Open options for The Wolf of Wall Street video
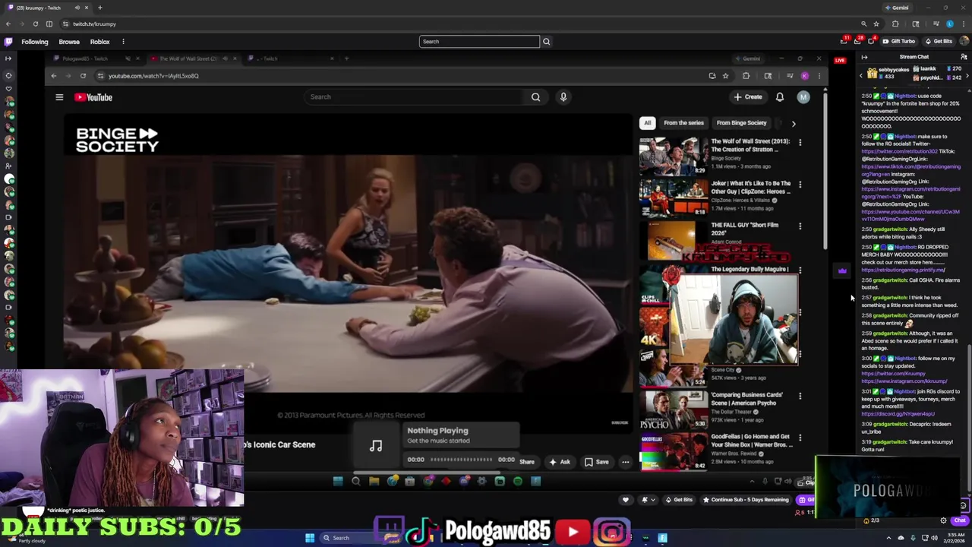Image resolution: width=972 pixels, height=547 pixels. pyautogui.click(x=800, y=142)
